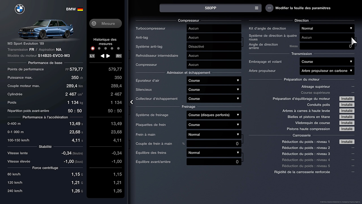Click Réduction du poids : niveau 2
This screenshot has height=204, width=362.
(306, 148)
